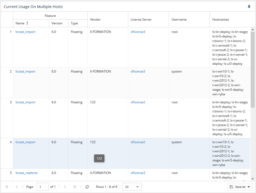
Task: Open licstat_import link in row 3
Action: coord(25,102)
